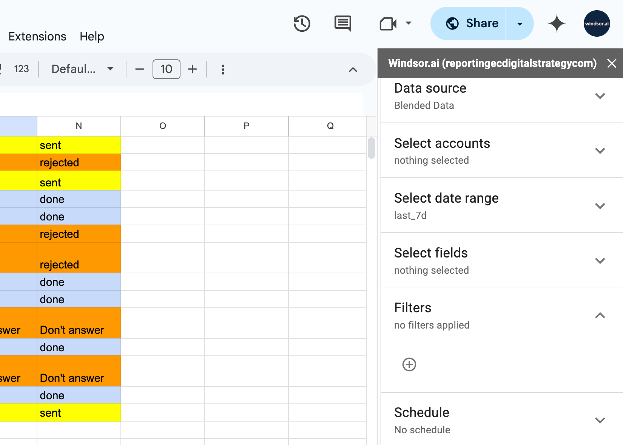
Task: Open version history
Action: [x=302, y=23]
